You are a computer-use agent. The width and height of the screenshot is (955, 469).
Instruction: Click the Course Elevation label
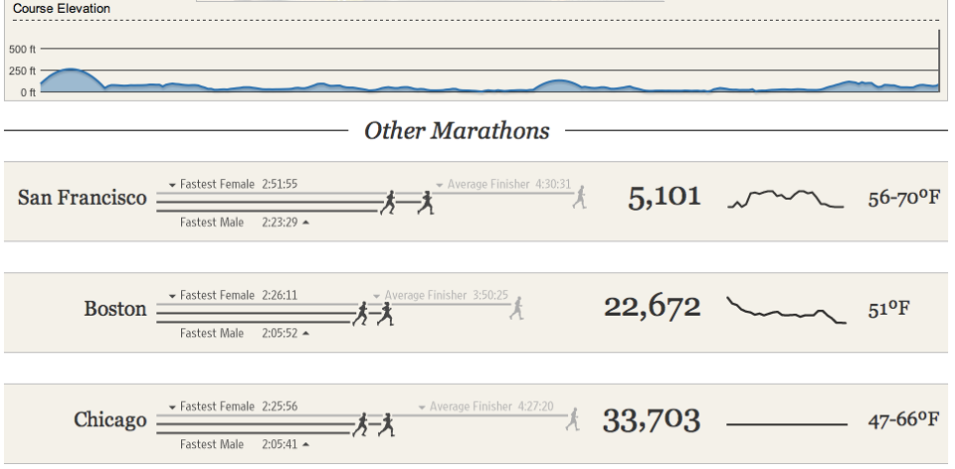pyautogui.click(x=62, y=9)
